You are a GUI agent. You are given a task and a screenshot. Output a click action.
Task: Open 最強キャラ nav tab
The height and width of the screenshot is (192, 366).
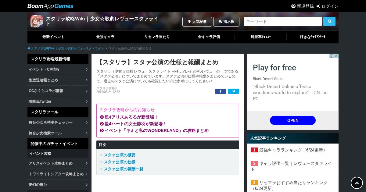pyautogui.click(x=105, y=37)
